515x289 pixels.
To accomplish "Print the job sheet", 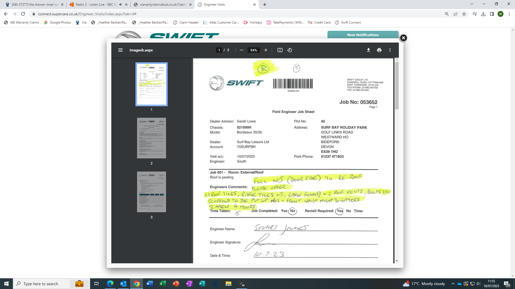I will [x=379, y=50].
